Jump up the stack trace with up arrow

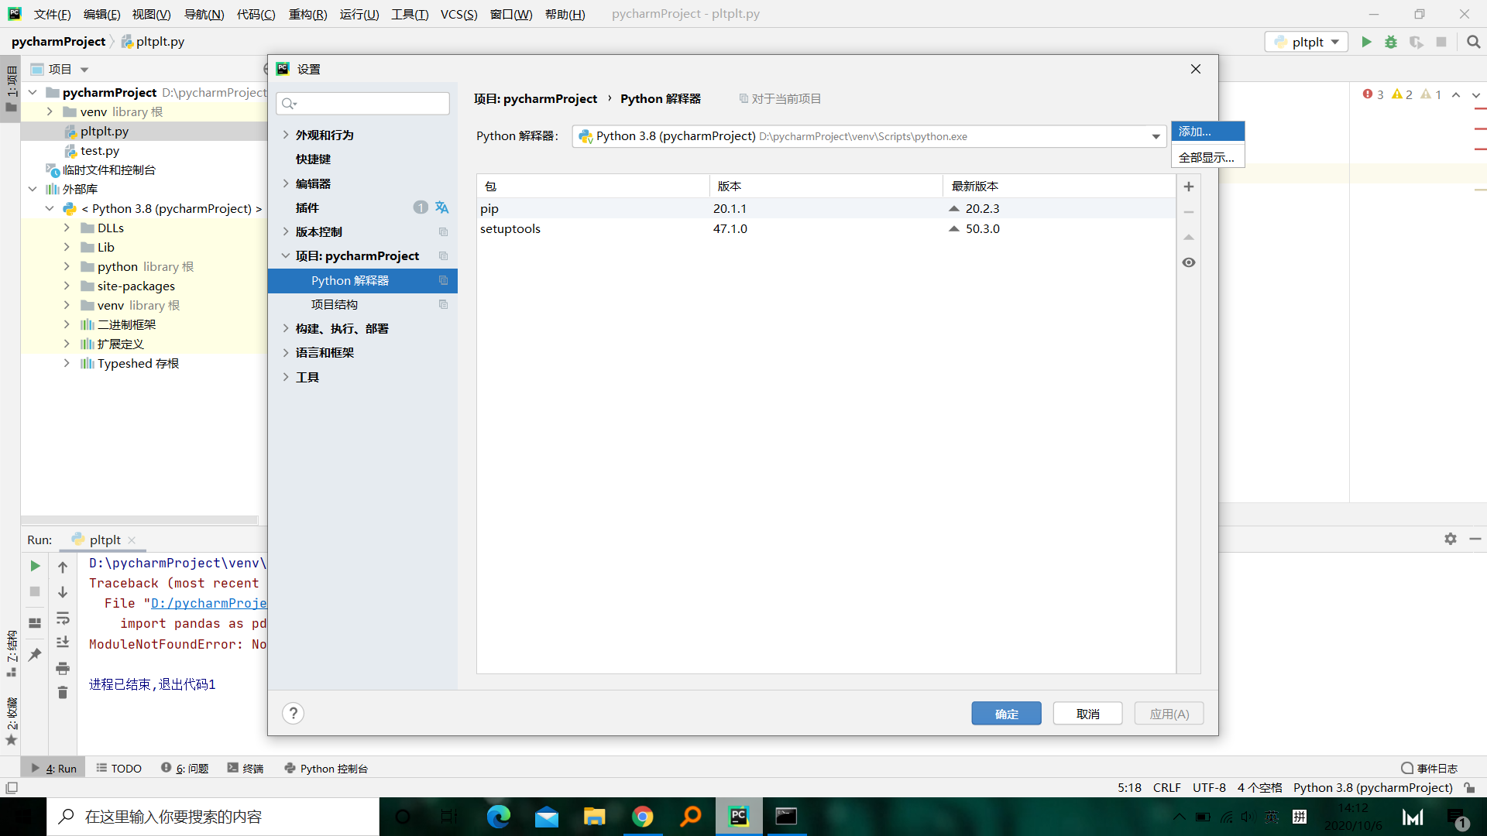63,567
